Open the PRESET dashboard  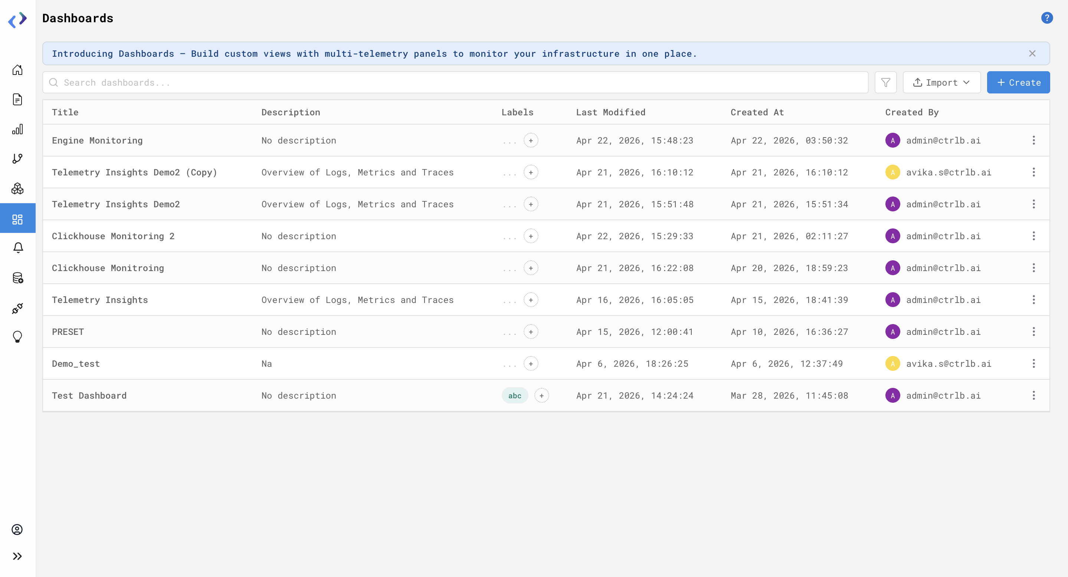(x=68, y=332)
